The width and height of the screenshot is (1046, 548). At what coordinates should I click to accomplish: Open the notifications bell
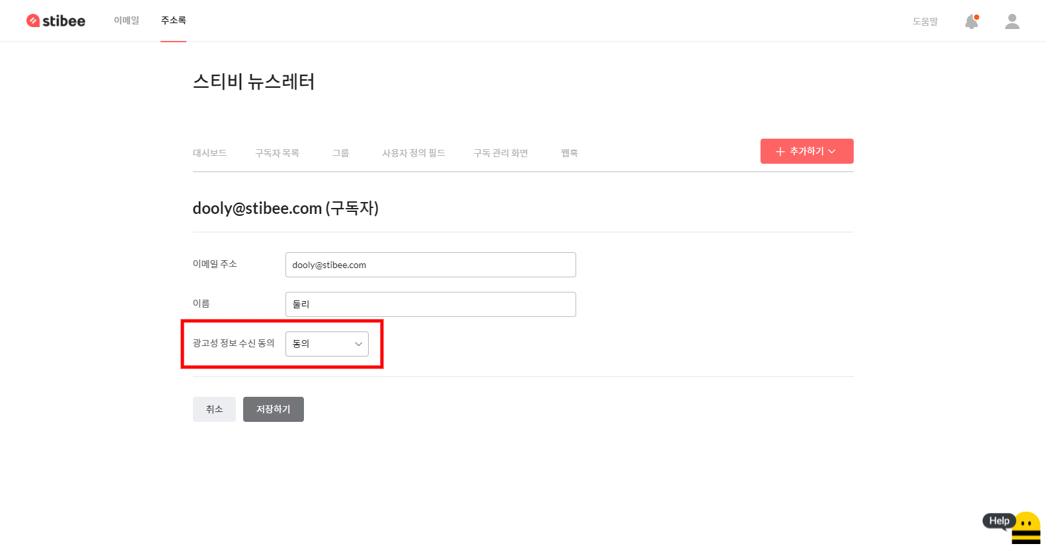point(971,22)
